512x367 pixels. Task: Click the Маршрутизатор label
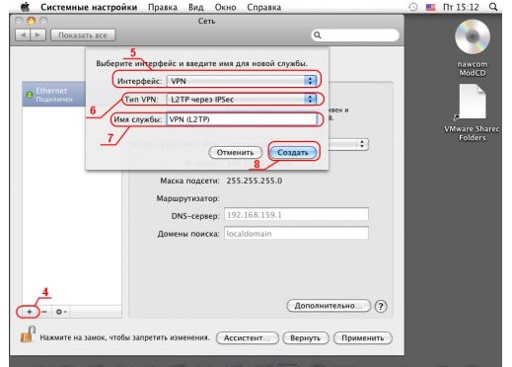coord(187,198)
